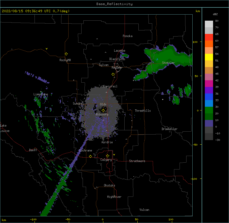Pick the light gray 80-70 dBZ swatch
The image size is (229, 223).
209,24
